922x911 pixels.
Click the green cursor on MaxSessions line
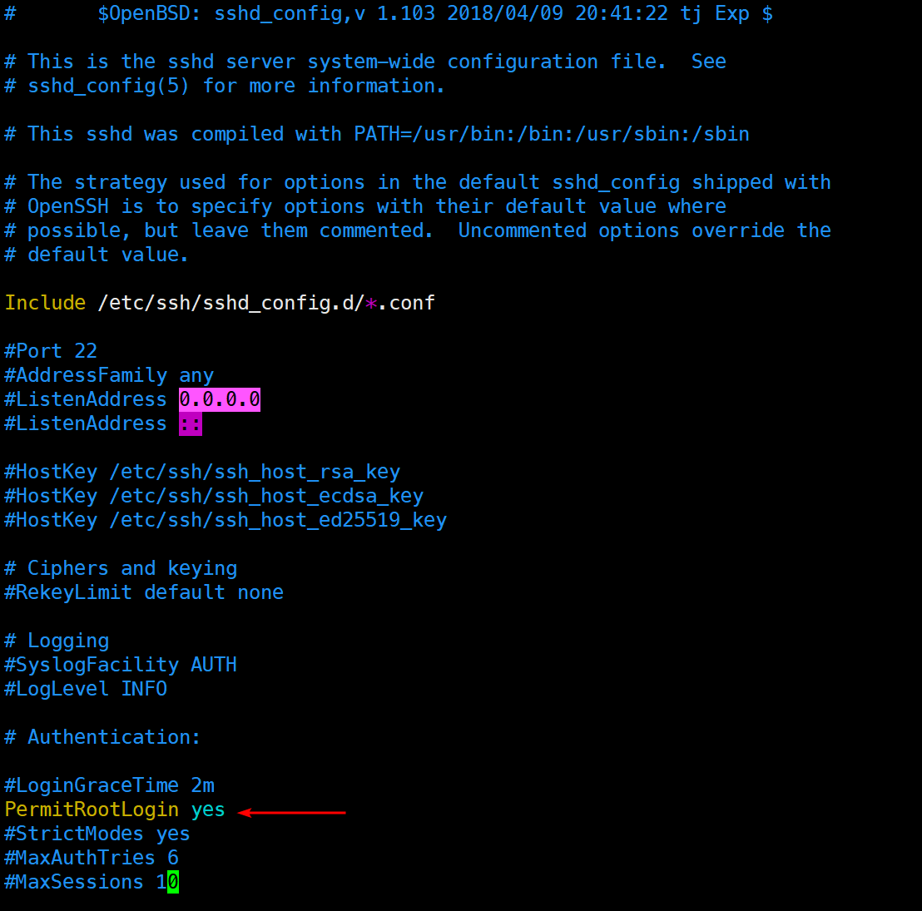pos(173,882)
